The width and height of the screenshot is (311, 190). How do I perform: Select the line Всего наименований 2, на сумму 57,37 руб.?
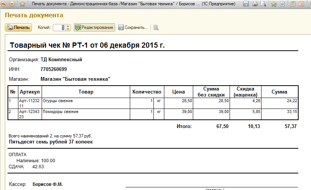point(50,136)
